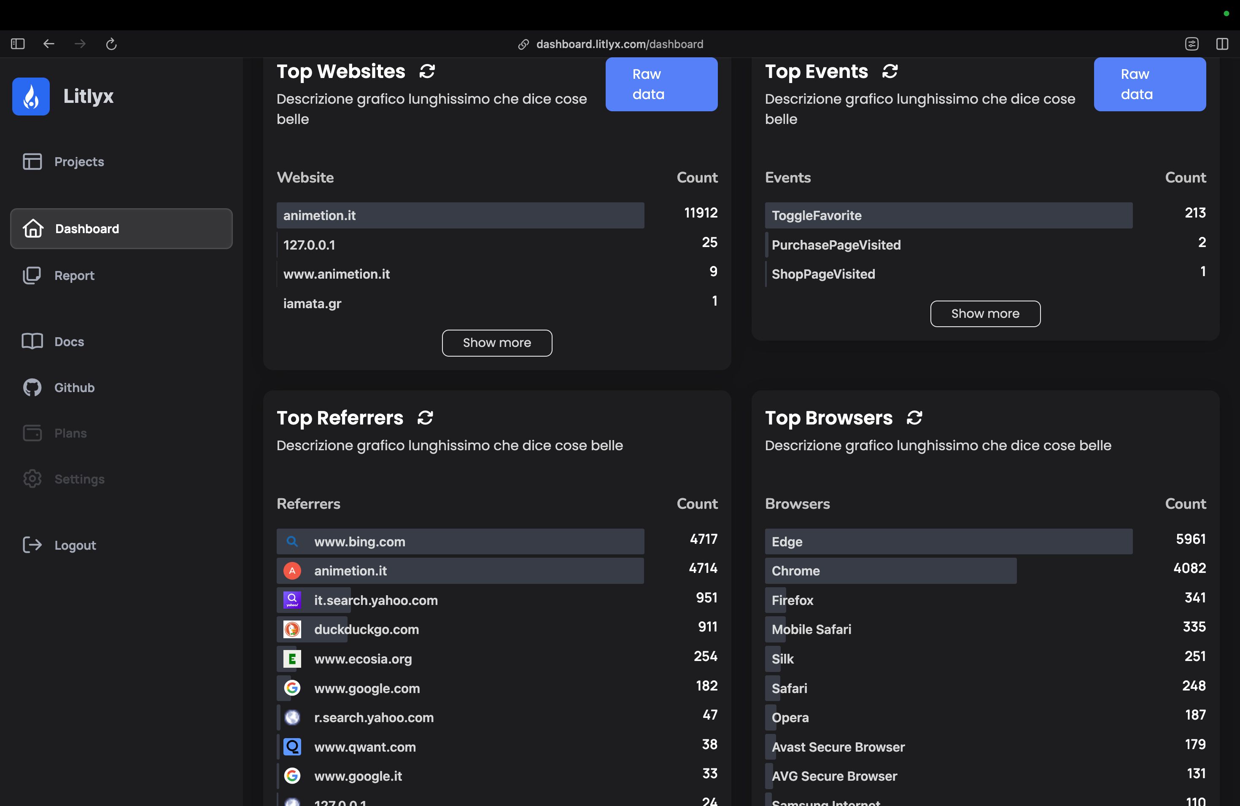Click the Litlyx flame logo icon
The image size is (1240, 806).
click(x=31, y=97)
